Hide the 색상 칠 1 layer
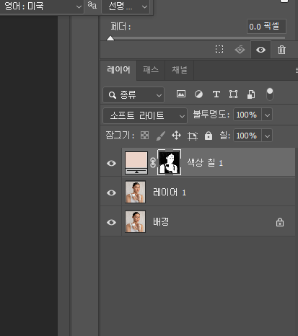This screenshot has height=336, width=298. (111, 163)
